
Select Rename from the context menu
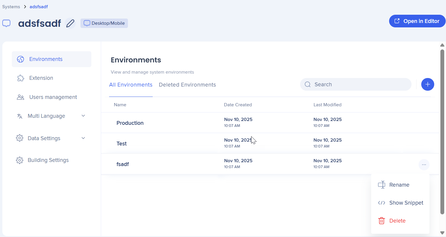pos(399,185)
